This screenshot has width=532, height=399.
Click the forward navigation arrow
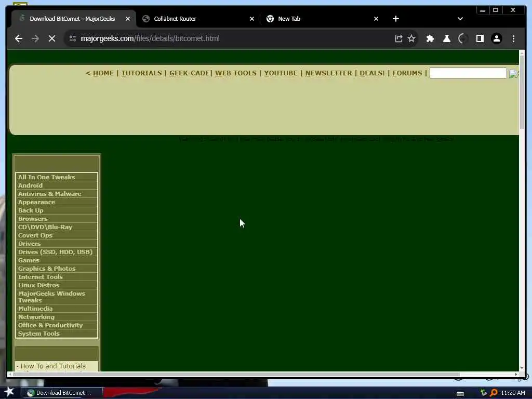[x=35, y=38]
